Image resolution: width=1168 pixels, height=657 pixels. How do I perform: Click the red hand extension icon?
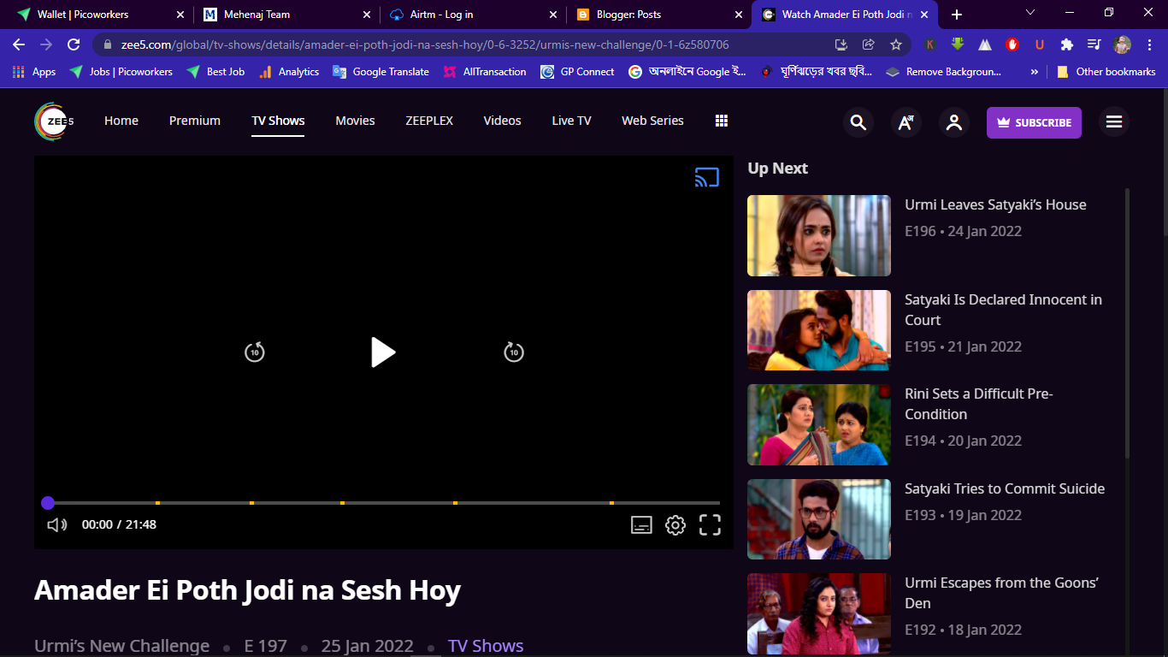1012,44
